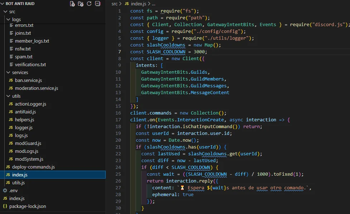350x214 pixels.
Task: Open deploy-commands.js in the editor
Action: click(x=33, y=167)
